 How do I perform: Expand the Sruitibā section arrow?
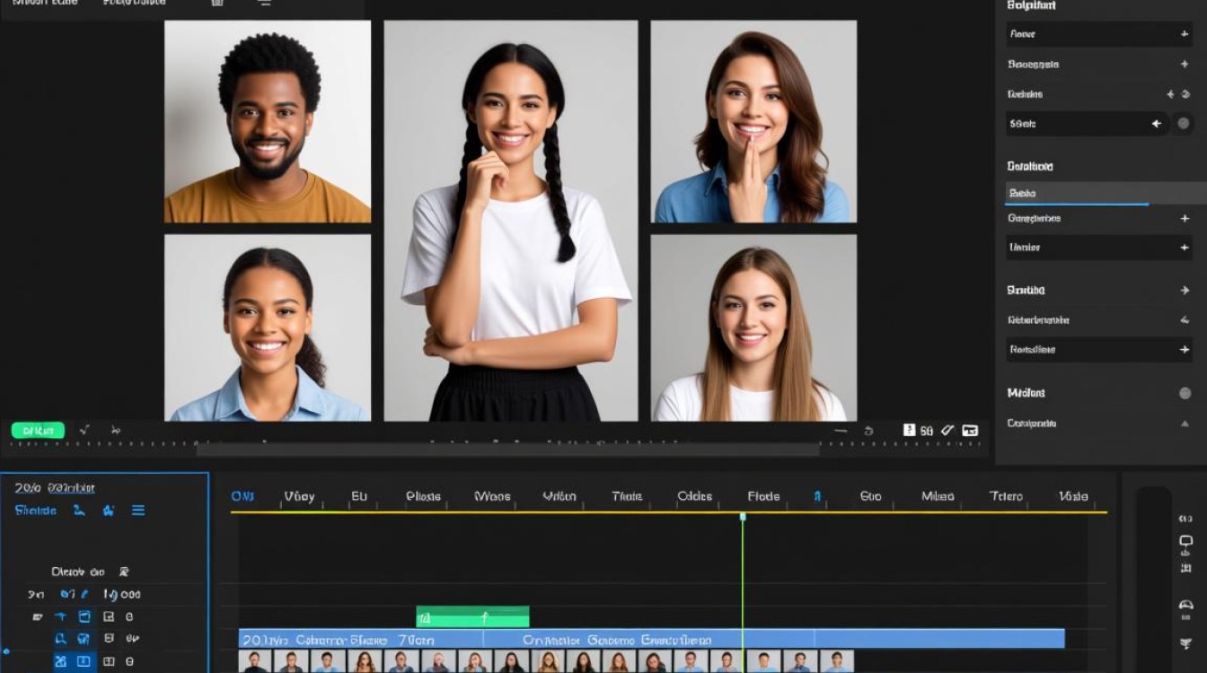coord(1185,291)
